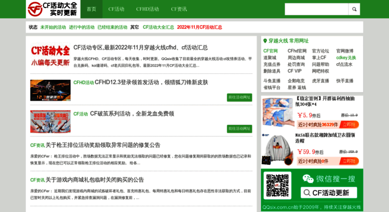389x212 pixels.
Task: Open the 官网微博 link
Action: [x=344, y=51]
